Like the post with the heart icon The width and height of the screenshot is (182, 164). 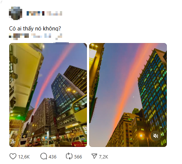[x=13, y=156]
